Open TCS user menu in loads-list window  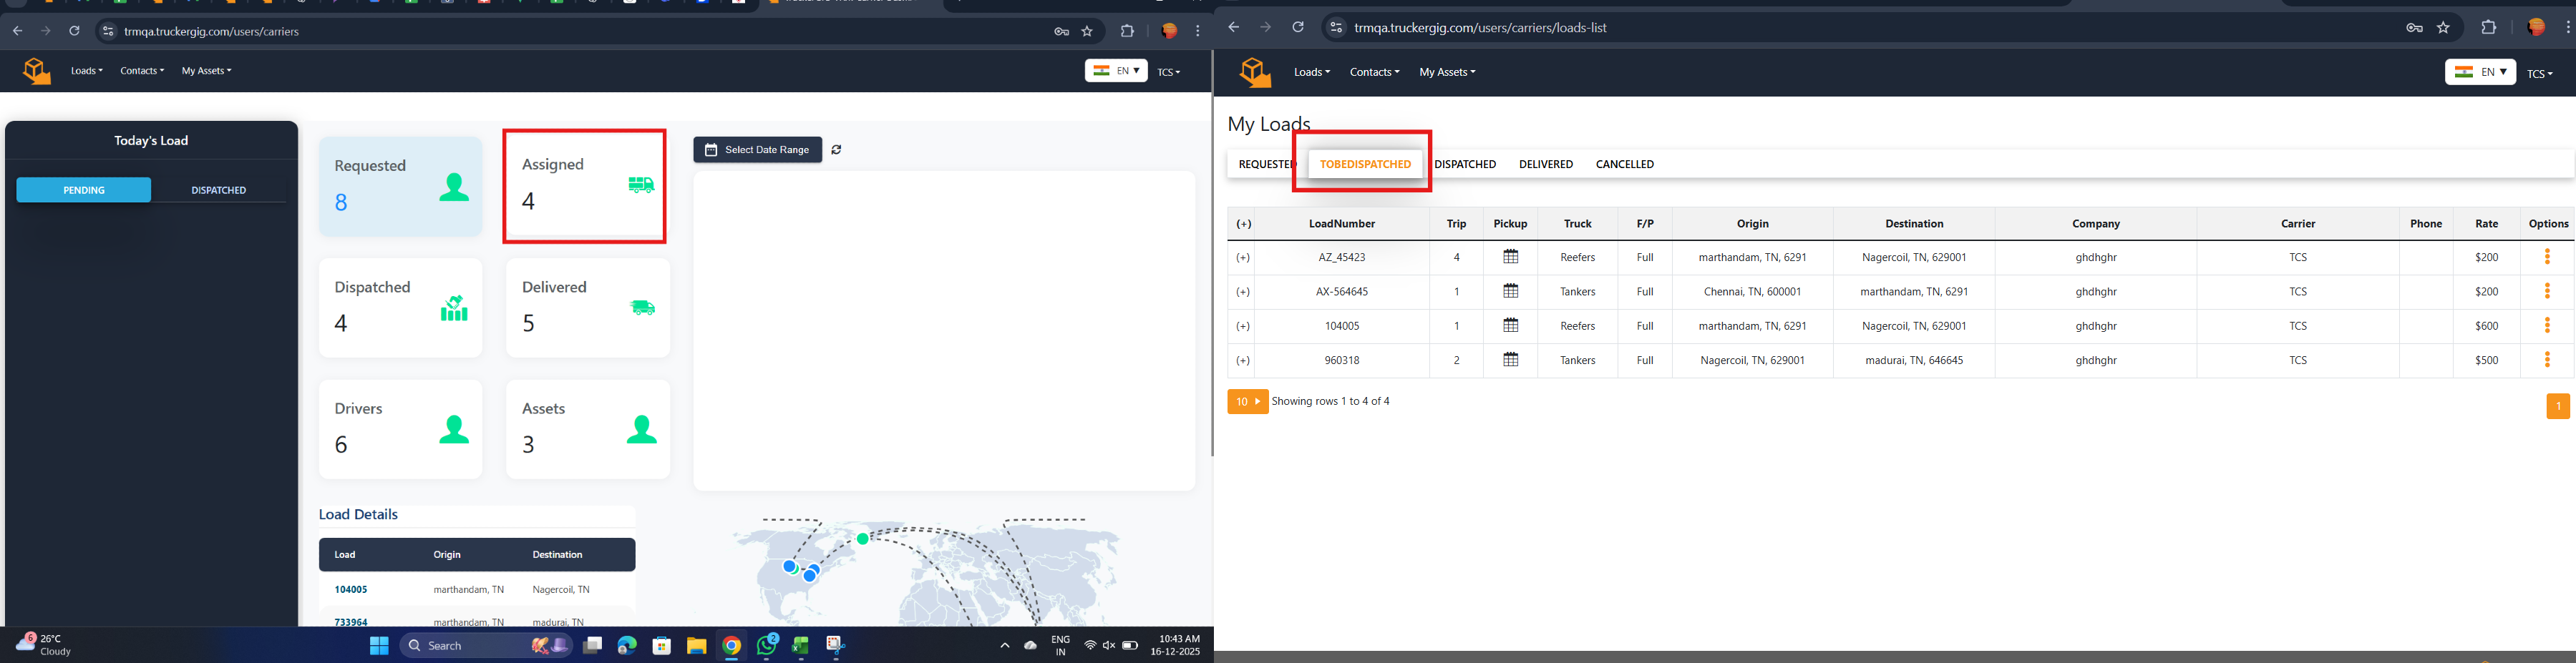(x=2540, y=74)
